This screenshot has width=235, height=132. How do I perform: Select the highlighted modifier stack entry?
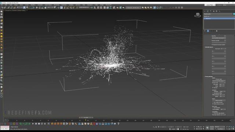click(219, 19)
